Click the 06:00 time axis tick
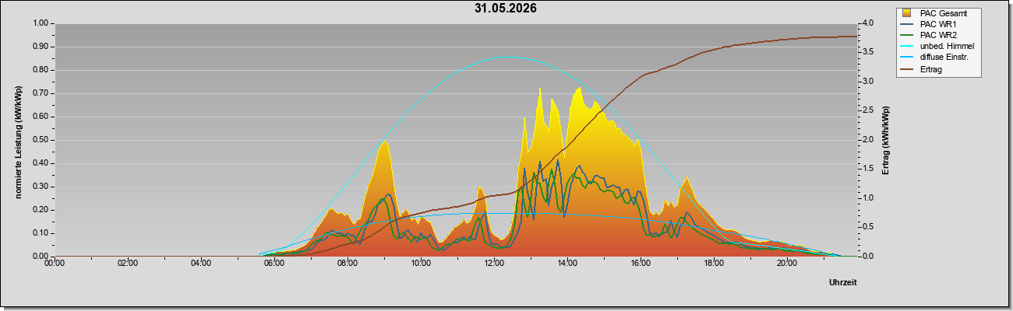This screenshot has width=1013, height=311. click(274, 264)
